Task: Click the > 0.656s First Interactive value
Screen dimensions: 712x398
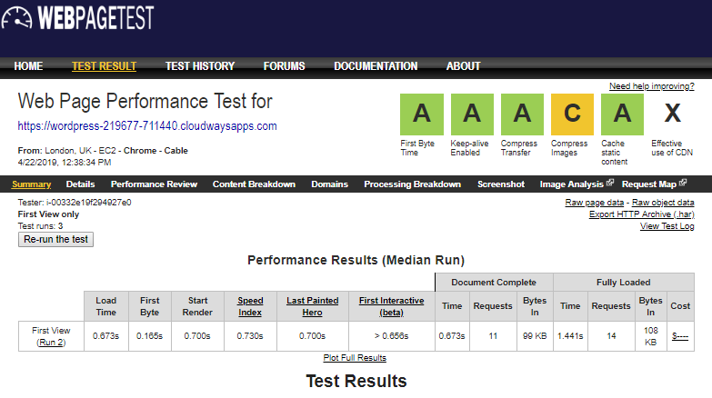Action: [x=391, y=336]
